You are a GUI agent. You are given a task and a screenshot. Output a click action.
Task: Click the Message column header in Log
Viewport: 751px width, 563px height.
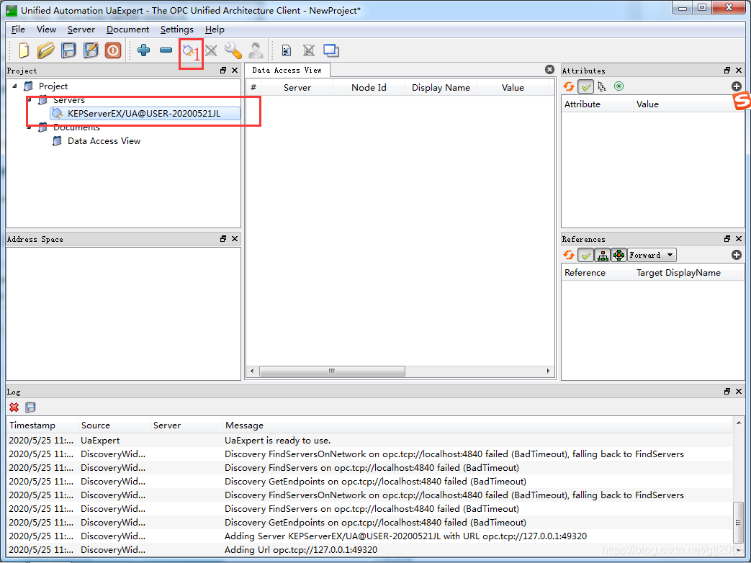click(477, 425)
